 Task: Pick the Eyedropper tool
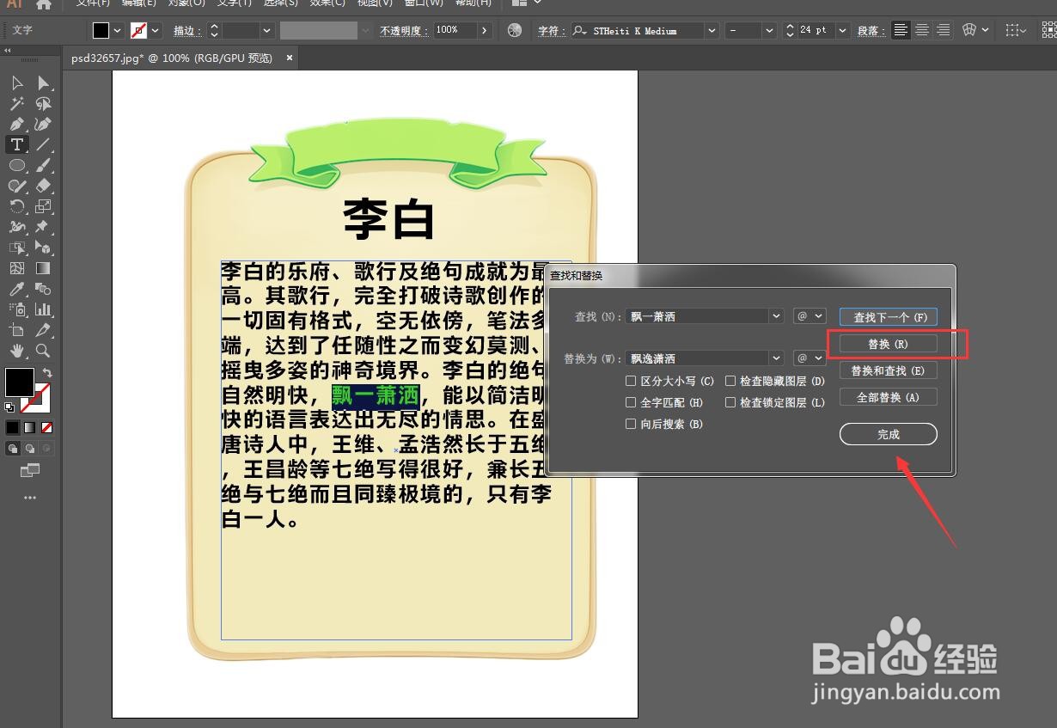tap(16, 289)
